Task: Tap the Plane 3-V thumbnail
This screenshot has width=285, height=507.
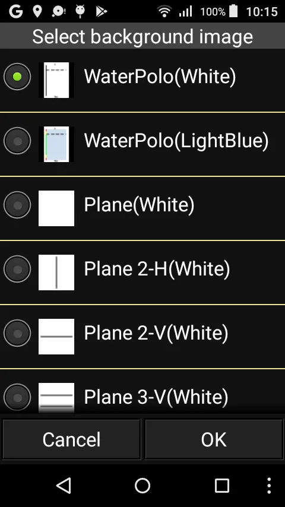Action: 56,398
